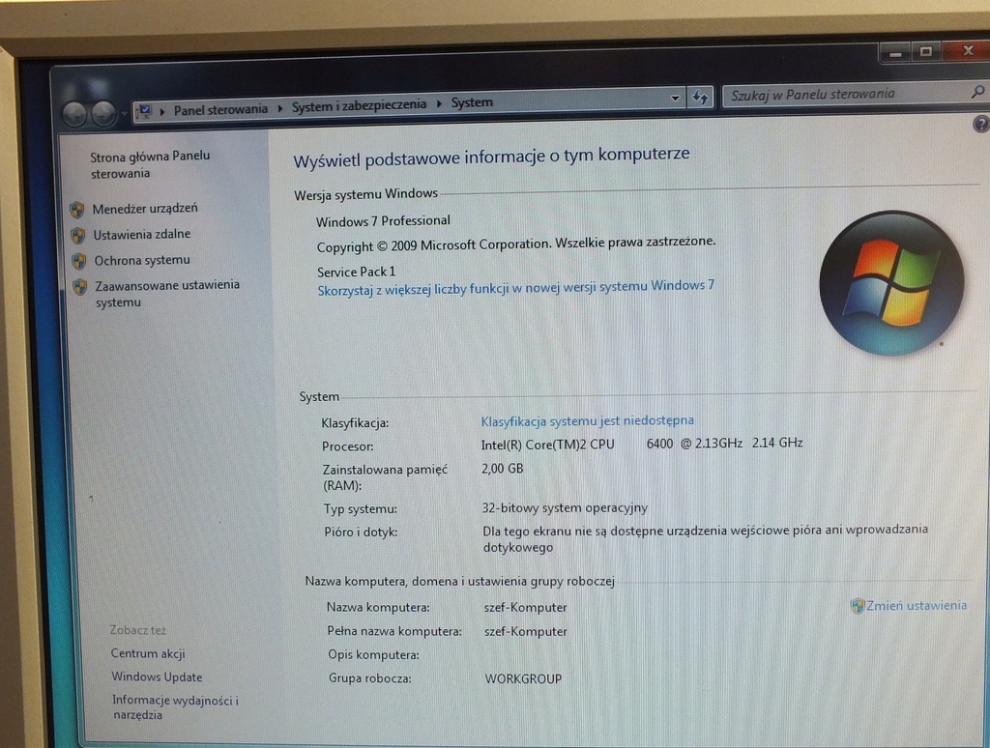The height and width of the screenshot is (748, 990).
Task: Click the Zobacz też label
Action: click(137, 630)
